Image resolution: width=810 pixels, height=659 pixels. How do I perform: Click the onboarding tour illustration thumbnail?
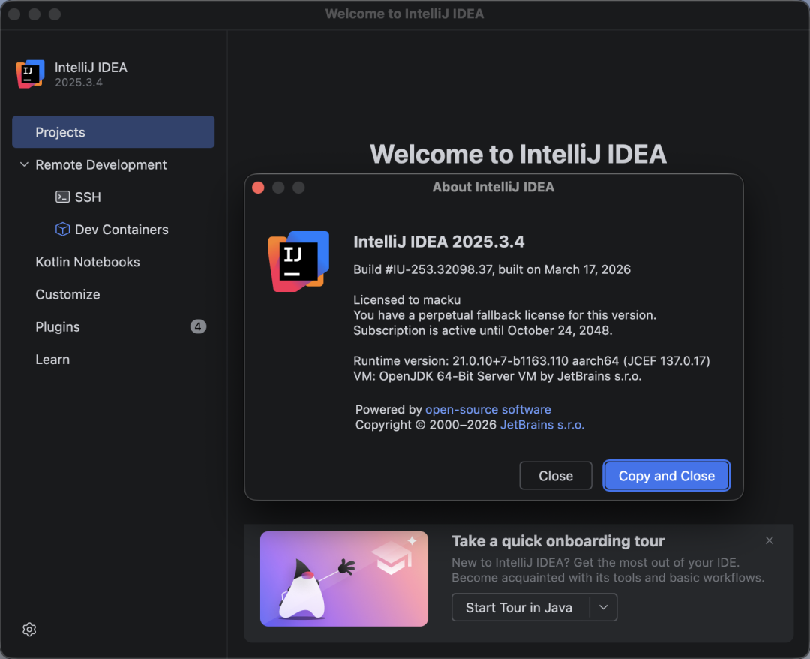coord(344,579)
